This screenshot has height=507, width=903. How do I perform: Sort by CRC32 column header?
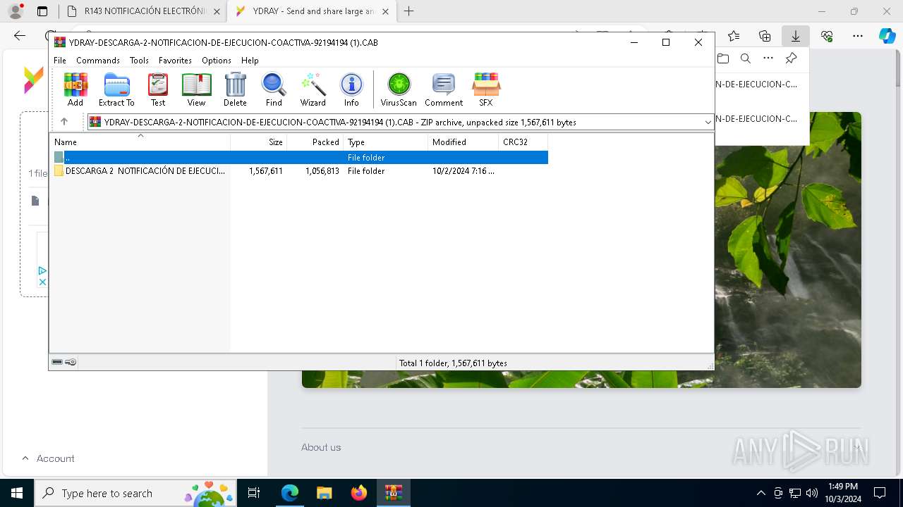click(x=523, y=142)
